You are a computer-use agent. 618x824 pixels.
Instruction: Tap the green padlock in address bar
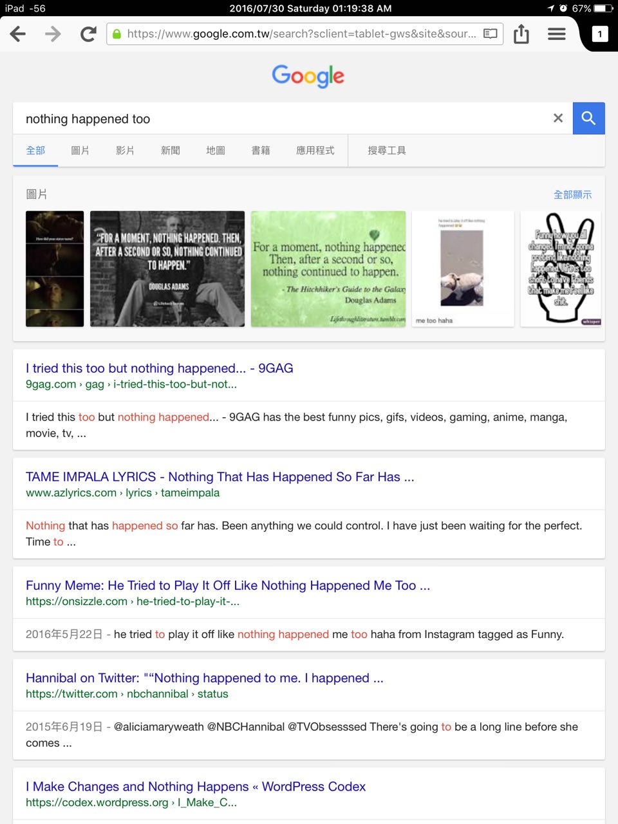click(x=117, y=34)
